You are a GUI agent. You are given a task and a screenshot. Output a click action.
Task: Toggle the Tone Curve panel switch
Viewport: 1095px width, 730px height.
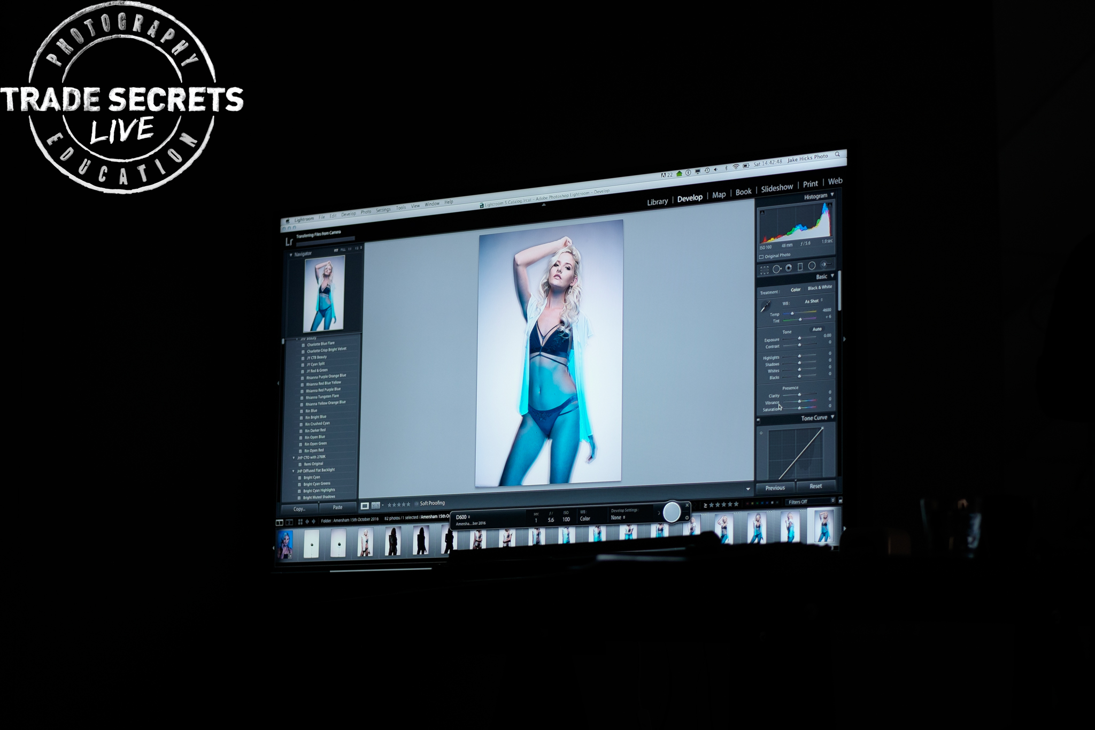(x=759, y=420)
